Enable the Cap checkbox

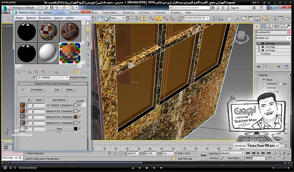coord(280,84)
